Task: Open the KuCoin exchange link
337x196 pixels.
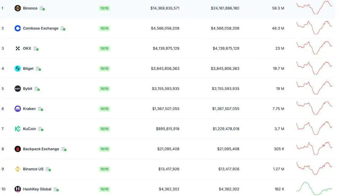Action: pos(29,129)
